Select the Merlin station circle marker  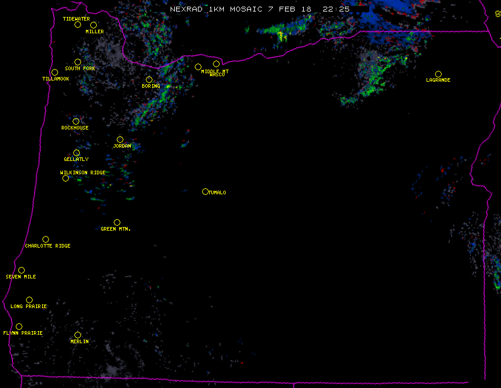77,335
